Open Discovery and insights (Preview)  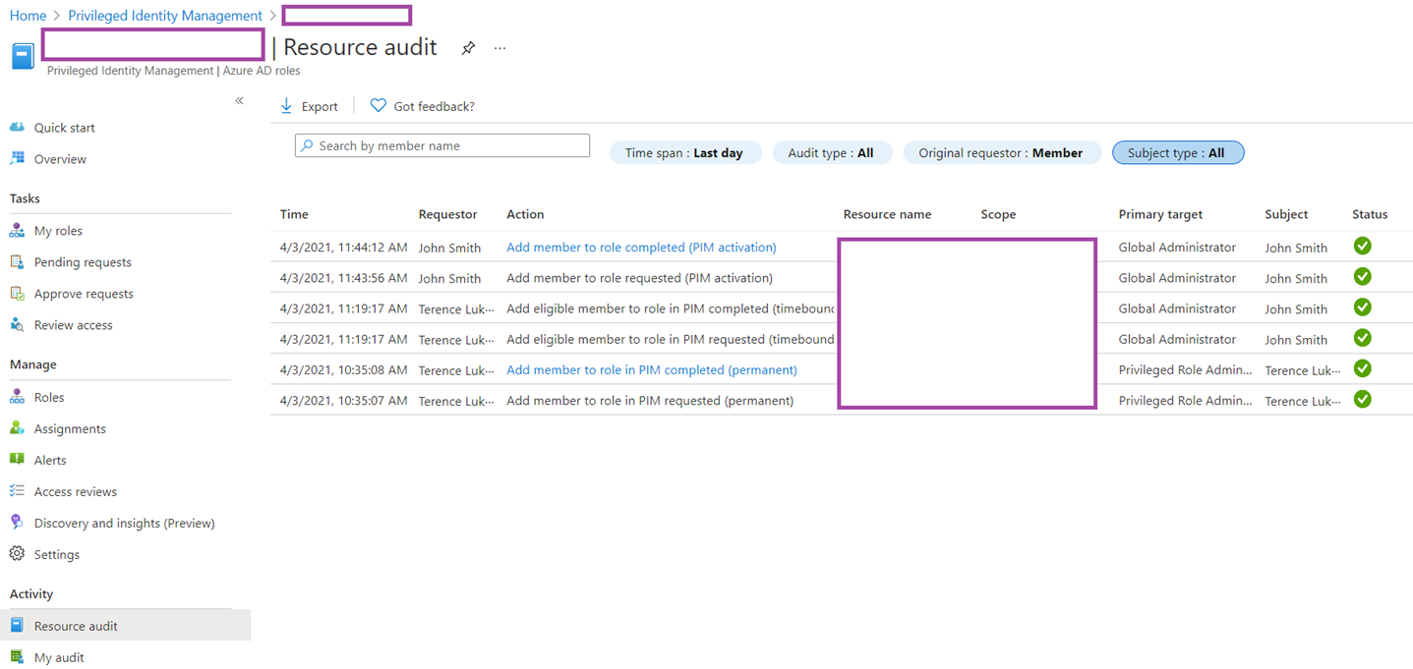pyautogui.click(x=125, y=523)
